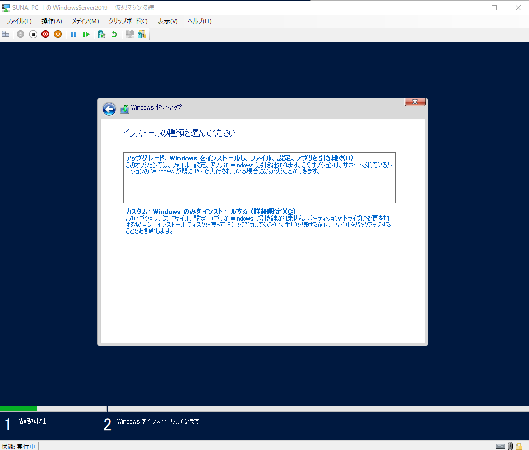Open the メディア(M) menu
529x450 pixels.
(x=86, y=21)
